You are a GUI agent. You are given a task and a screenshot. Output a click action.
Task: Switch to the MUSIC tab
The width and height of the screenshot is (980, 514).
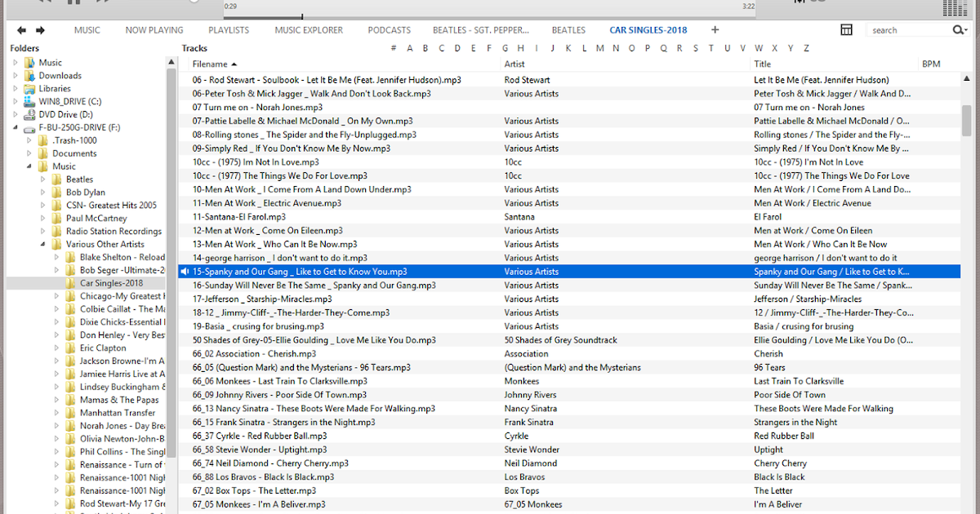click(x=87, y=30)
